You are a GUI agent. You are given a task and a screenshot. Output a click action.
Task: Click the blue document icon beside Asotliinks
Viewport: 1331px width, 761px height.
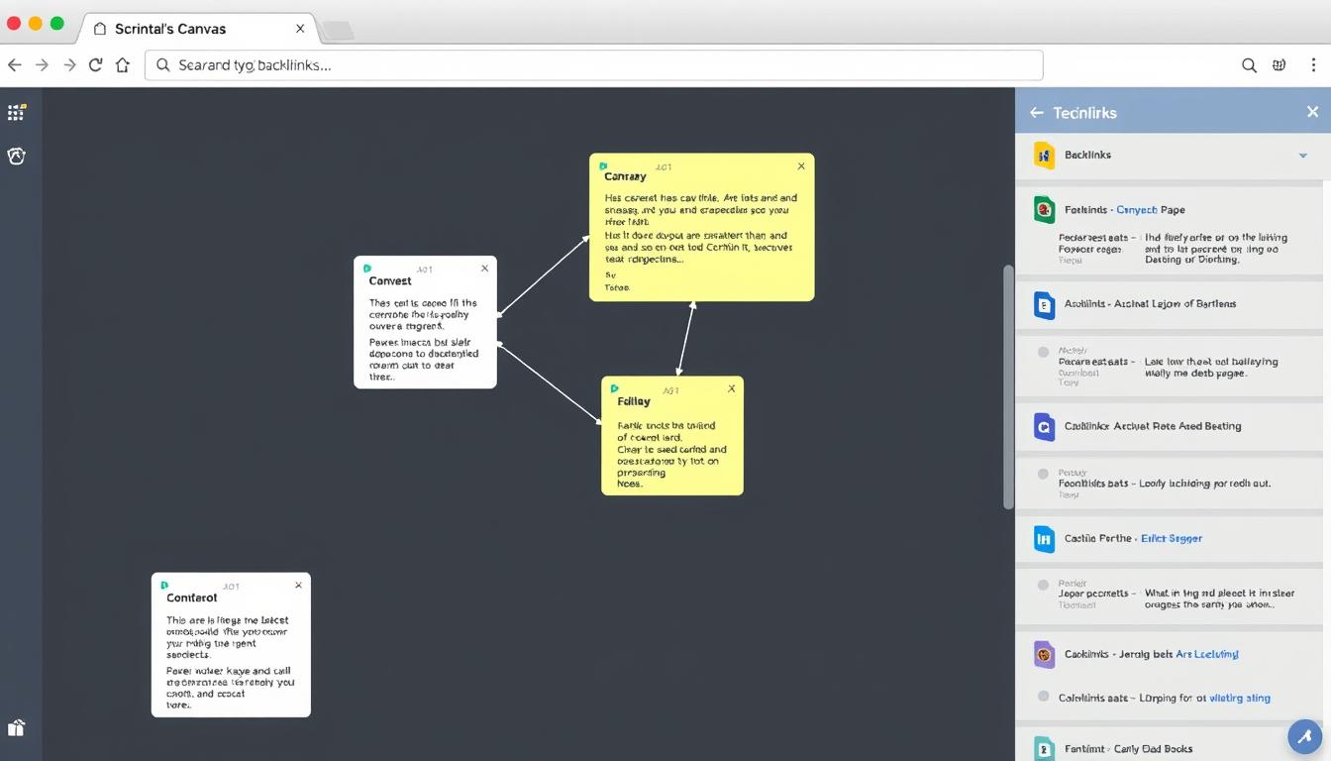(1044, 304)
